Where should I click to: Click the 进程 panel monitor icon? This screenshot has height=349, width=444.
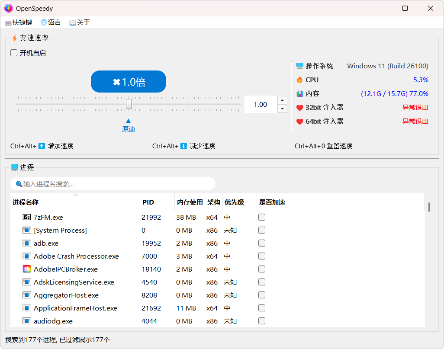point(14,167)
